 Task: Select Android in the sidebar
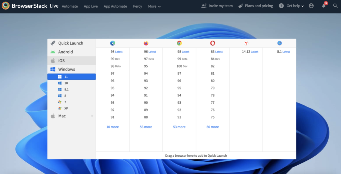[x=72, y=52]
